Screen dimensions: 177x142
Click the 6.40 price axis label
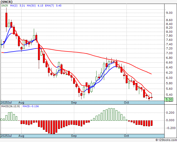(169, 67)
